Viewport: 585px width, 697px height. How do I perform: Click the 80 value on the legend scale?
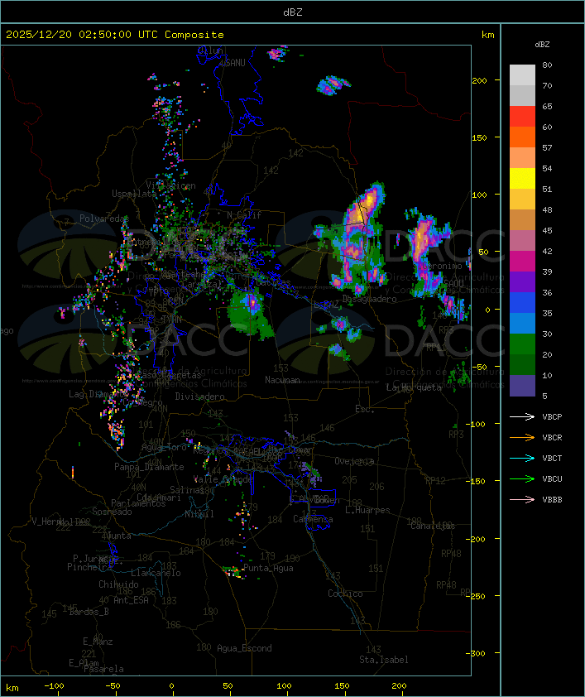point(547,65)
